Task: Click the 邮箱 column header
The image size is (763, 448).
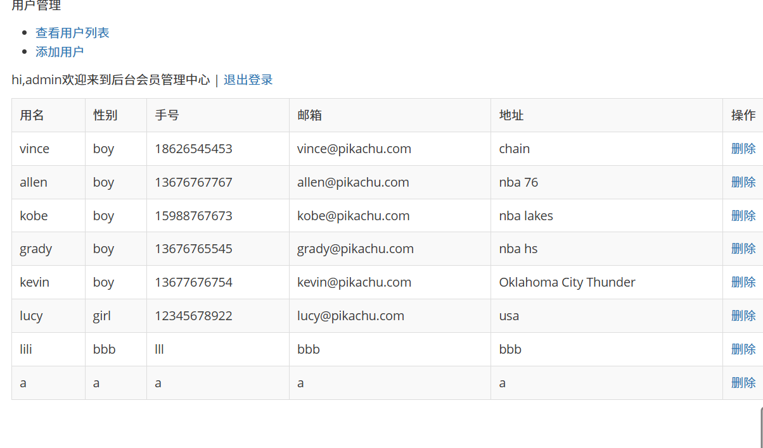Action: click(x=309, y=115)
